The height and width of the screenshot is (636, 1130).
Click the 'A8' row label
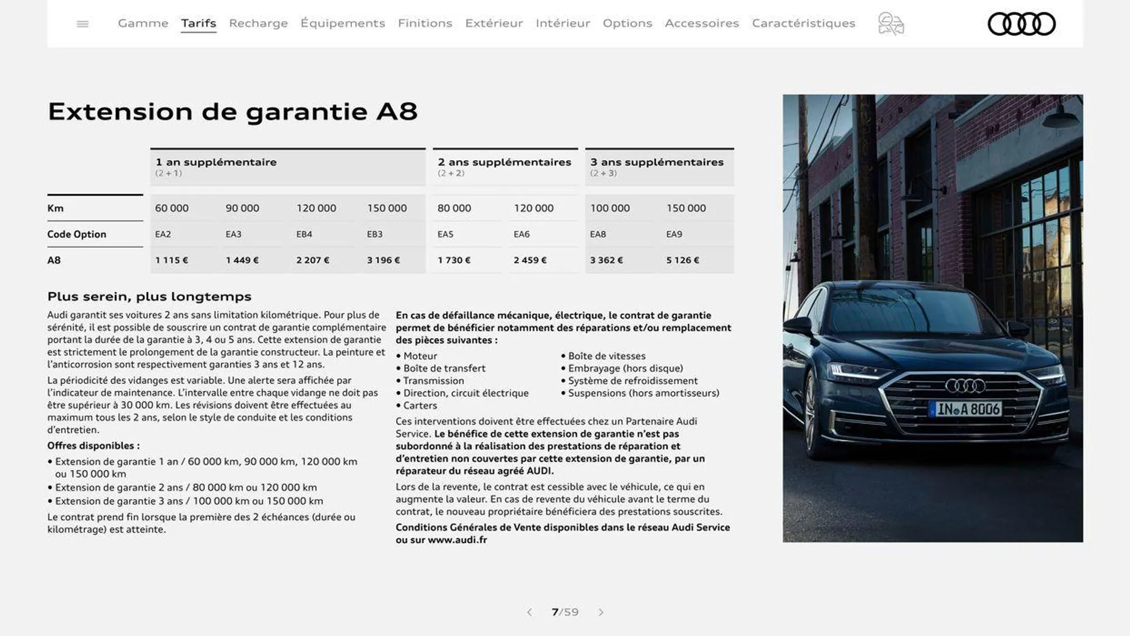[54, 260]
